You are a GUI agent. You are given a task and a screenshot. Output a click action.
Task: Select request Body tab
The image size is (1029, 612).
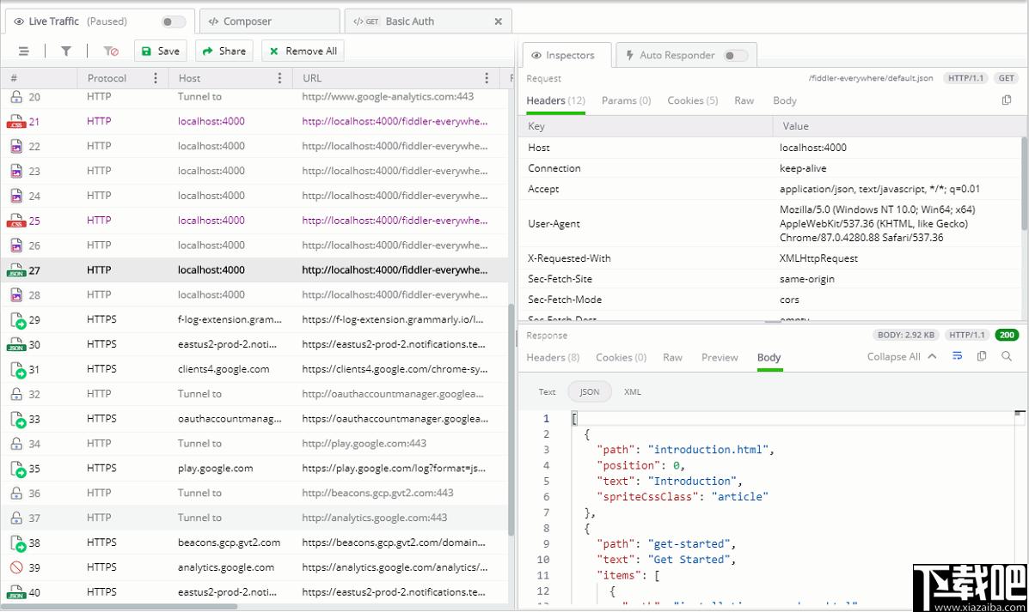click(784, 100)
